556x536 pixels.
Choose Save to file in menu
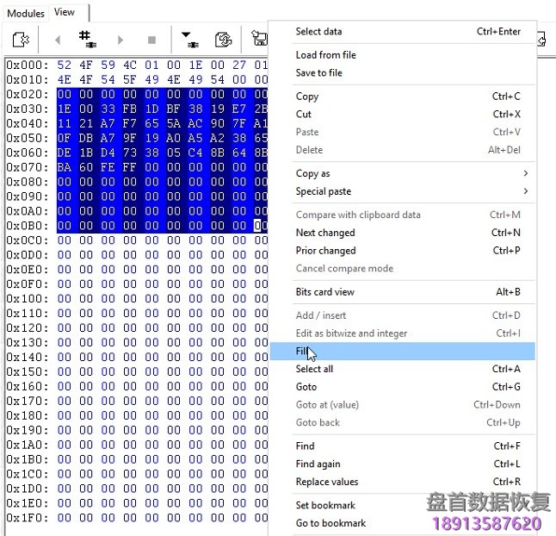[x=318, y=73]
